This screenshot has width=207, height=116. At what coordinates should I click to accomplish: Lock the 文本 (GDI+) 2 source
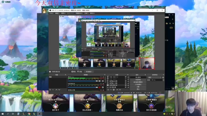pos(128,77)
